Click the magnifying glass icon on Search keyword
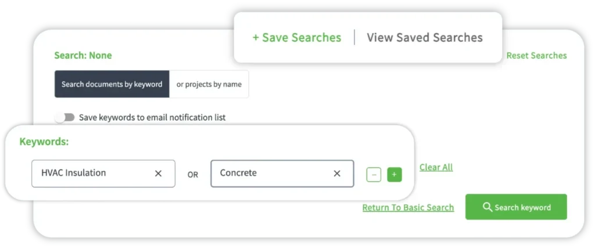This screenshot has height=248, width=595. [487, 207]
